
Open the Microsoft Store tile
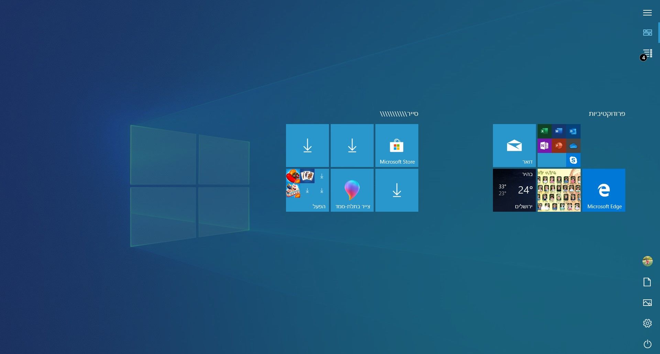coord(397,145)
